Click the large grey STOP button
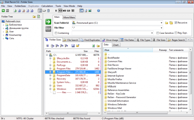This screenshot has width=194, height=120. coord(48,29)
